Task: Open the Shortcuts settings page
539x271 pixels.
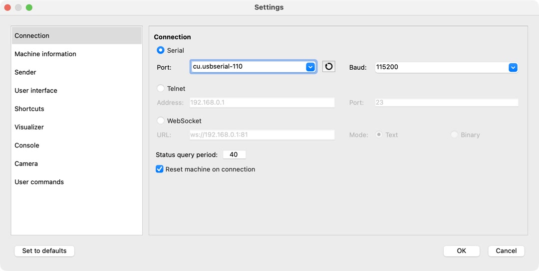Action: [29, 109]
